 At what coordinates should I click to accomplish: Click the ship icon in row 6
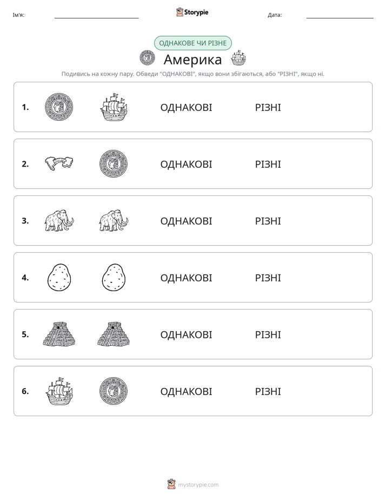(59, 391)
